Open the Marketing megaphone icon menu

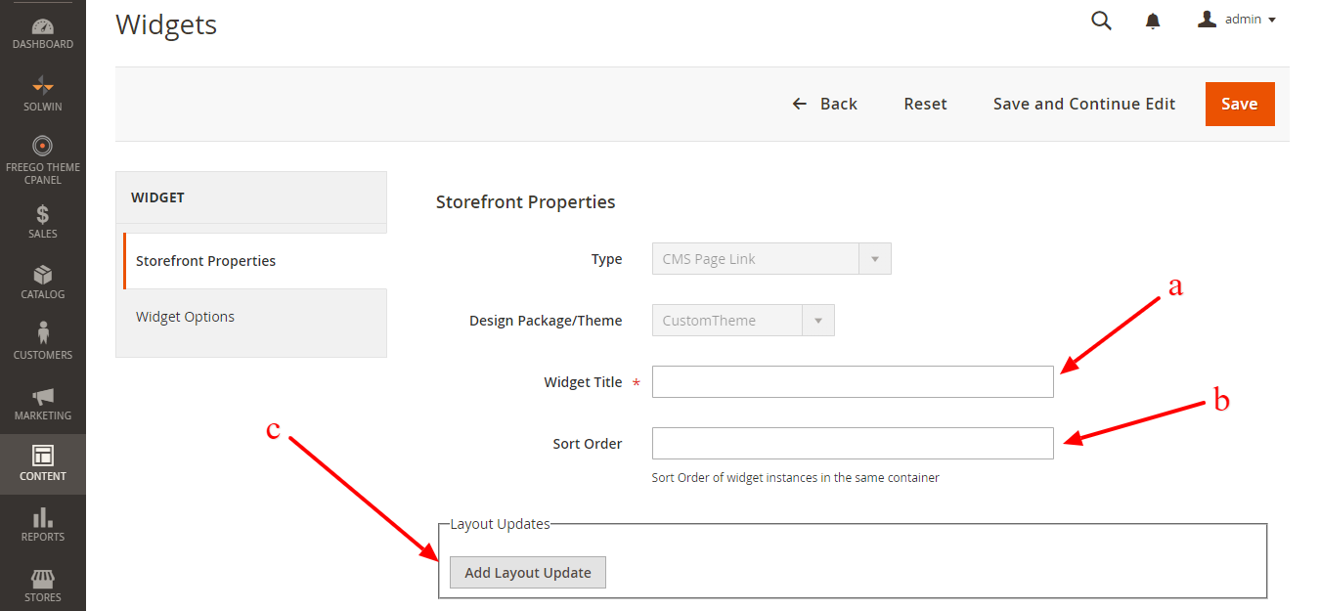(x=42, y=403)
